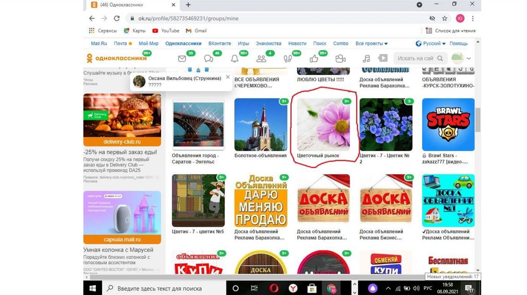This screenshot has height=295, width=527.
Task: Select 'Игры' in the Mail.Ru top bar
Action: pos(243,44)
